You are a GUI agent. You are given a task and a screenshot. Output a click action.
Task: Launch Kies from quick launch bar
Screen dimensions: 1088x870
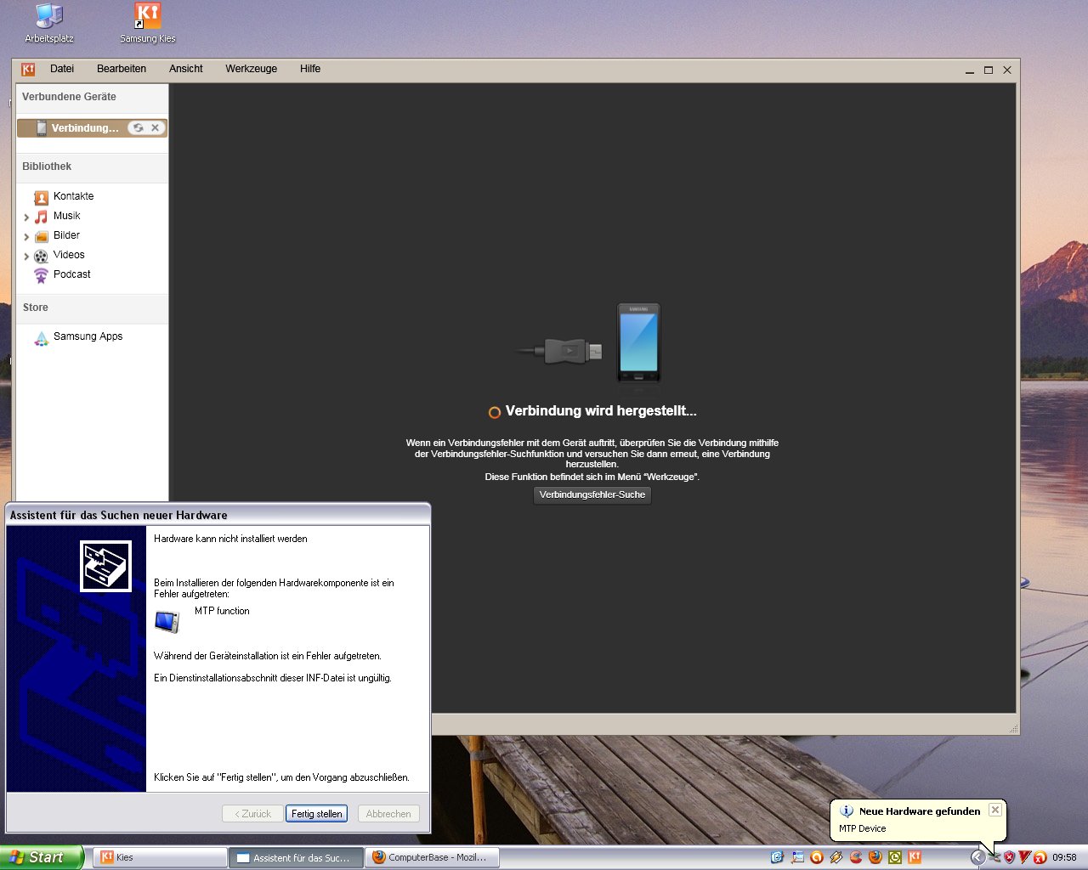(915, 857)
